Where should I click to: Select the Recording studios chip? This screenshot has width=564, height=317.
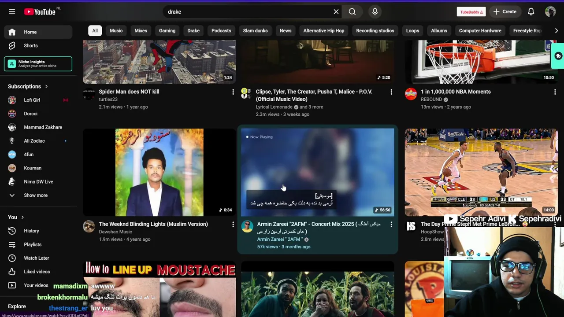375,30
